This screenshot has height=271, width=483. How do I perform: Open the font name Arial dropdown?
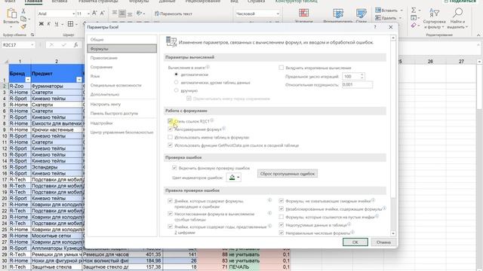74,14
